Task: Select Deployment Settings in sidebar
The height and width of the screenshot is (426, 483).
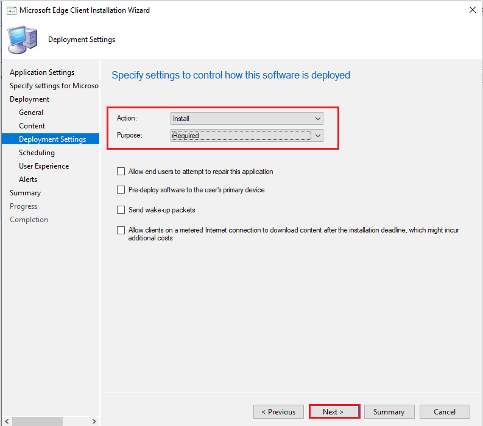Action: point(51,139)
